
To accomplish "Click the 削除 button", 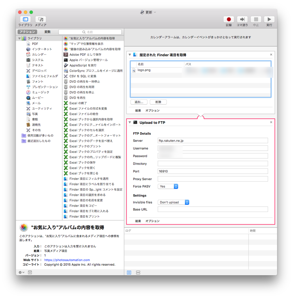I will pyautogui.click(x=158, y=102).
